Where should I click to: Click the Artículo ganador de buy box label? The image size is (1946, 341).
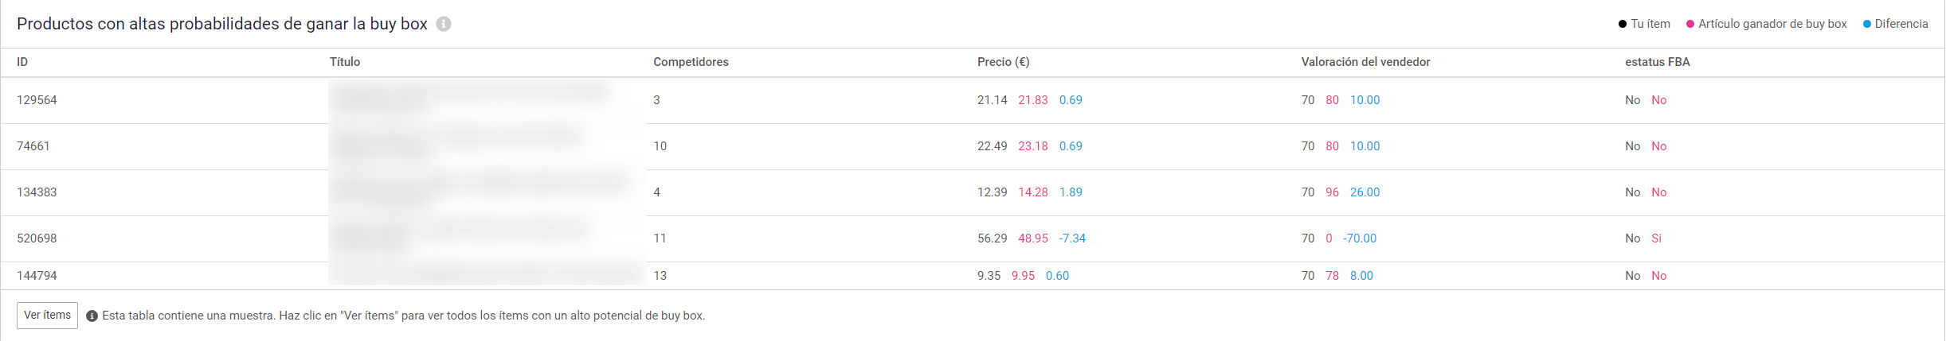(1772, 24)
